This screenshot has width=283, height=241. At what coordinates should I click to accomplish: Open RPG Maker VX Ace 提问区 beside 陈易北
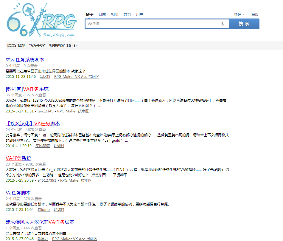(x=74, y=239)
